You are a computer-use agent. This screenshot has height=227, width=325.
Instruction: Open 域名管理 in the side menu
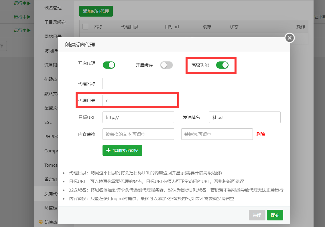(53, 8)
